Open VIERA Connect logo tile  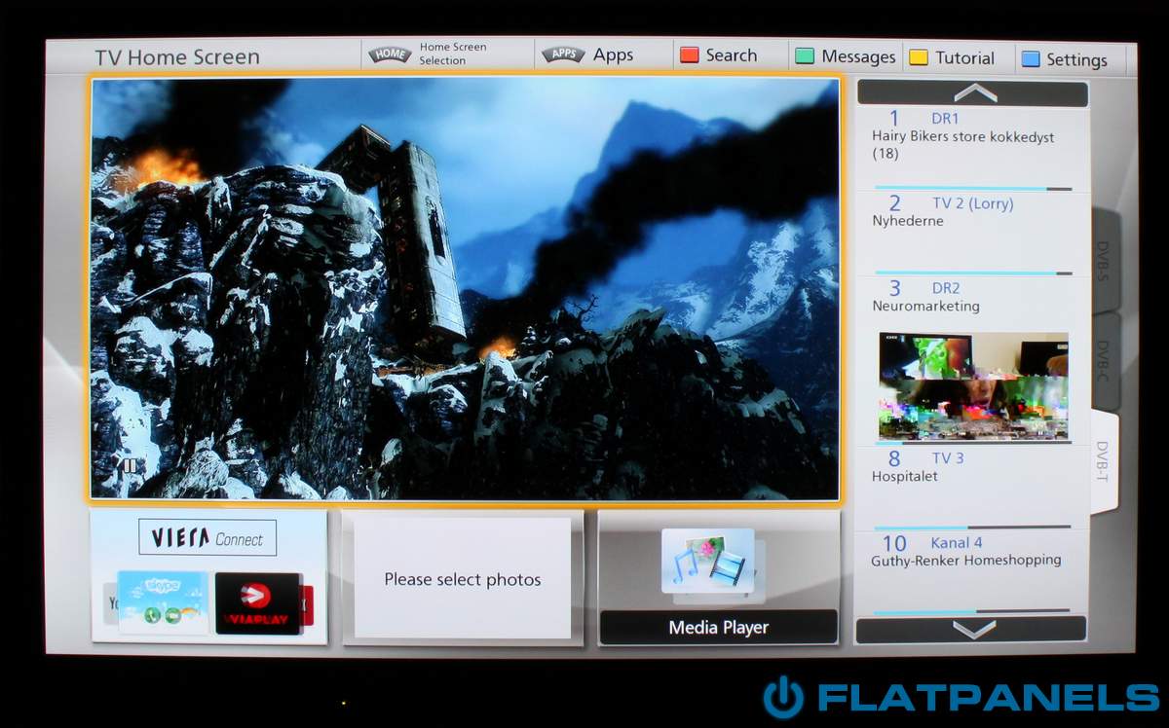click(207, 537)
